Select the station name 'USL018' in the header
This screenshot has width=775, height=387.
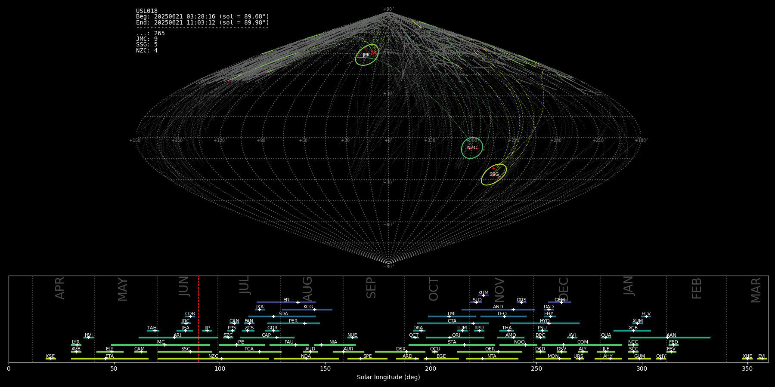click(147, 11)
